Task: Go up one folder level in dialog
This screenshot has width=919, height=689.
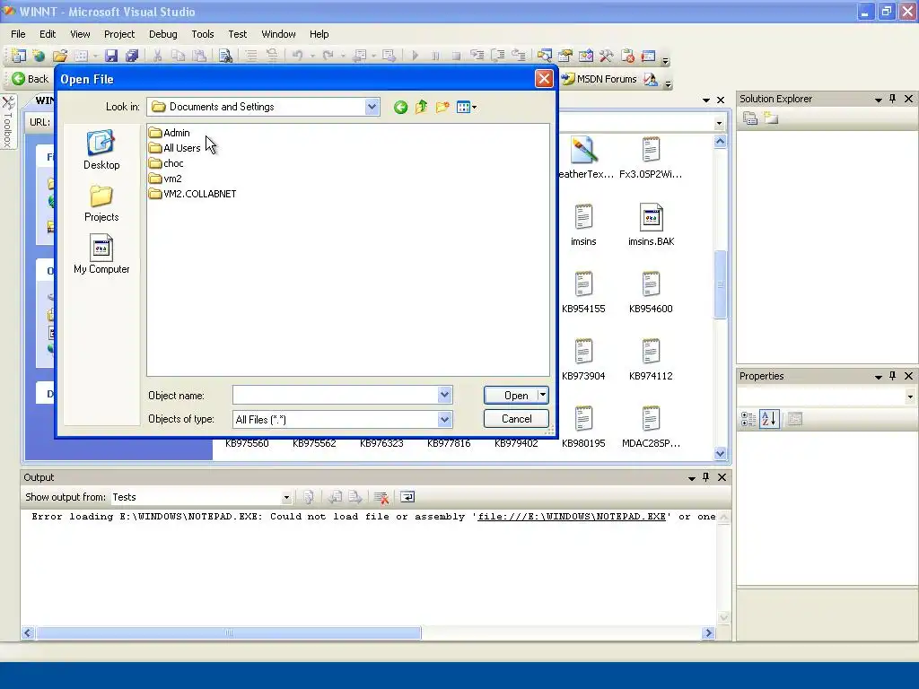Action: (x=422, y=108)
